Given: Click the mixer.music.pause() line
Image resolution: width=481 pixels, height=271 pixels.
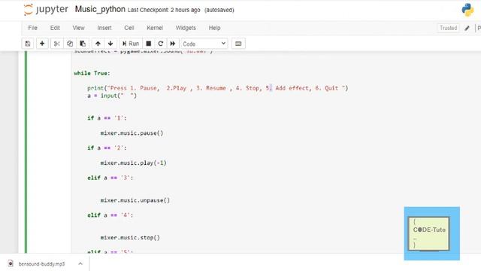Looking at the screenshot, I should coord(132,133).
